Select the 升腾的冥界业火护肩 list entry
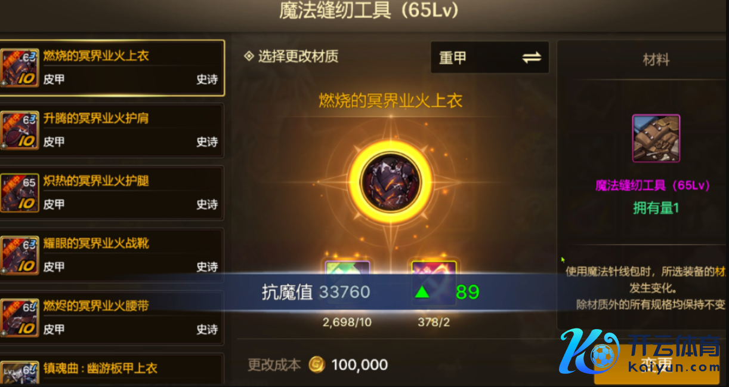729x387 pixels. [x=112, y=131]
